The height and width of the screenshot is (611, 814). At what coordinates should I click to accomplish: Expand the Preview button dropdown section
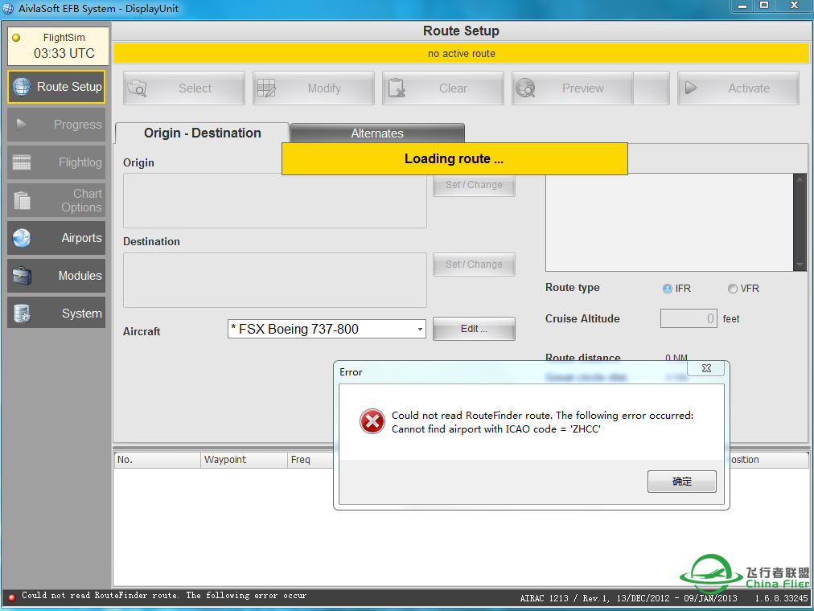click(651, 88)
